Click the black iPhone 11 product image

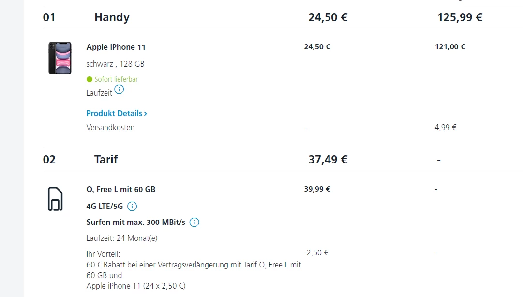(60, 58)
